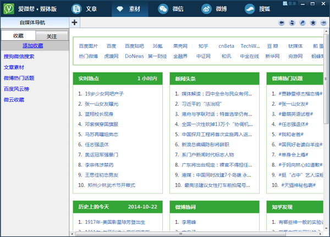Open the 微博 Weibo icon
Image resolution: width=330 pixels, height=237 pixels.
206,9
